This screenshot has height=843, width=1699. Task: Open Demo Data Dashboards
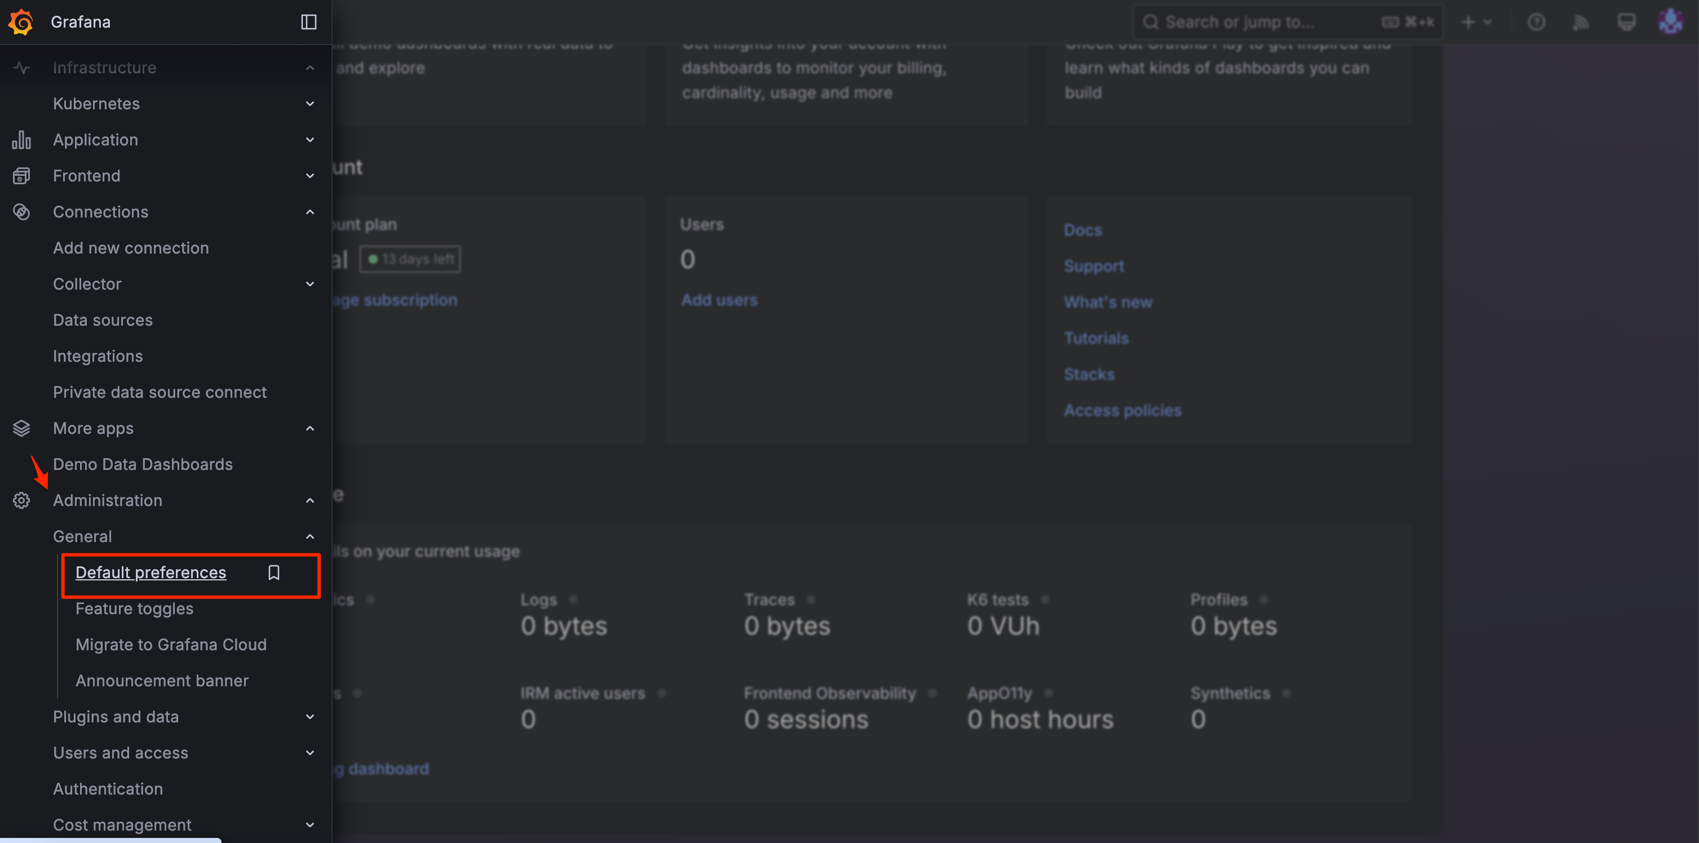tap(143, 465)
